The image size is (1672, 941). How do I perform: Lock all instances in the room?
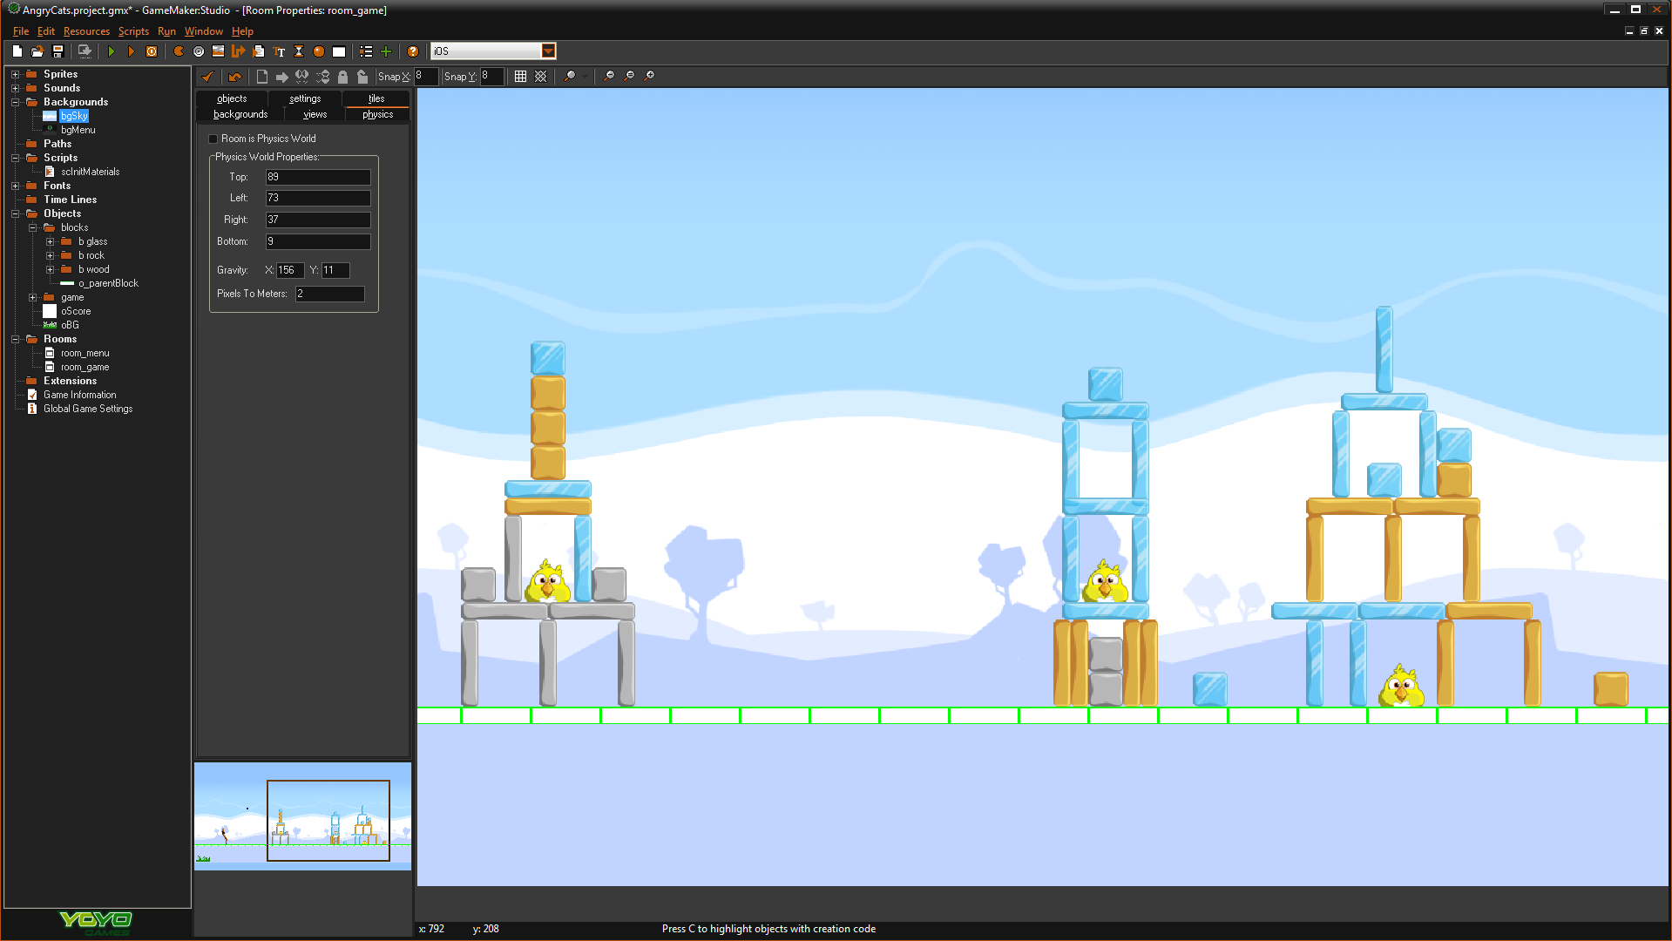(x=342, y=76)
